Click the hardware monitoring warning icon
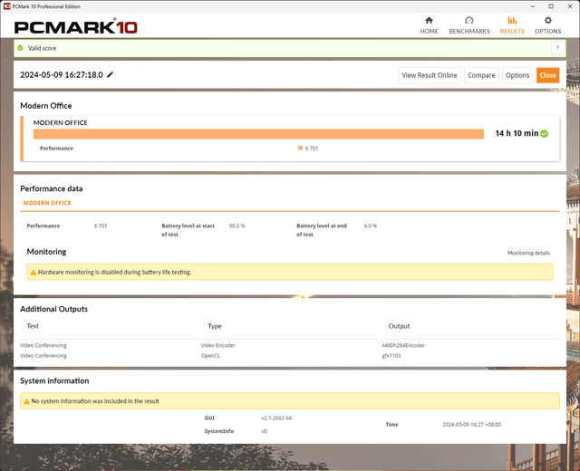The image size is (580, 471). click(34, 272)
